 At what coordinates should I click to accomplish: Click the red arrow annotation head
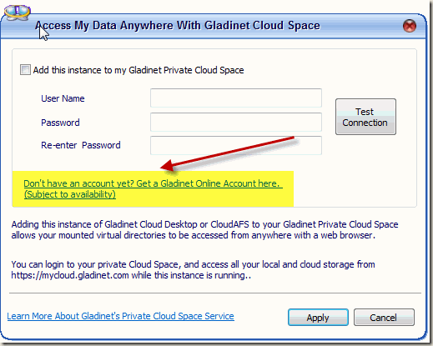coord(168,166)
